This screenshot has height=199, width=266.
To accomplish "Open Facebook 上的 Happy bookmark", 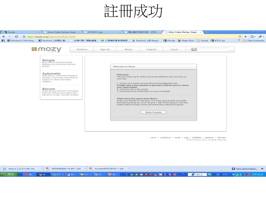I will pos(146,41).
